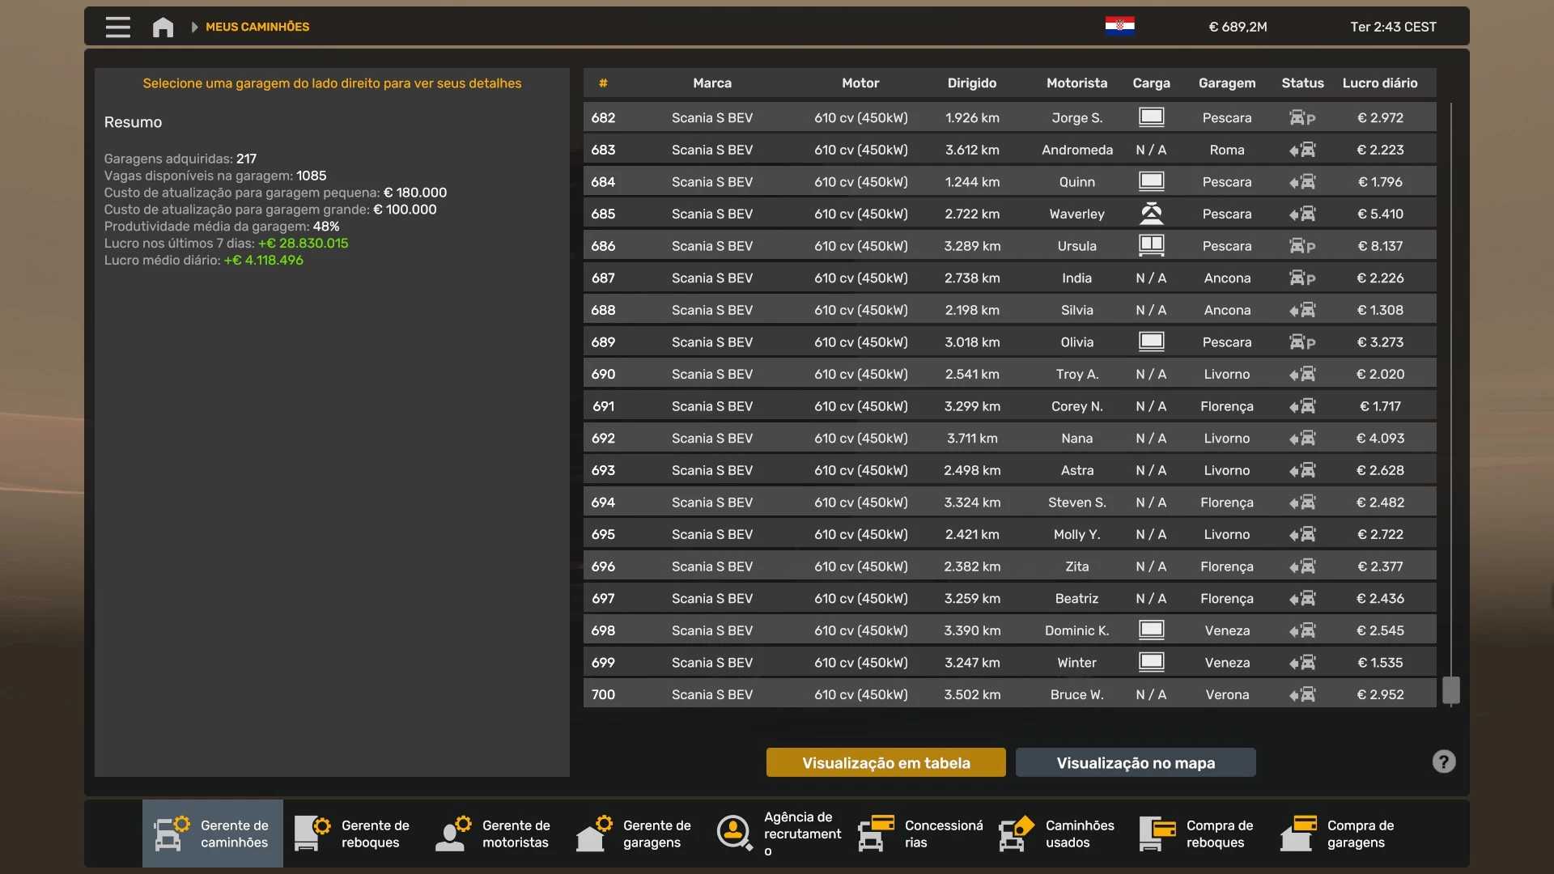The width and height of the screenshot is (1554, 874).
Task: Open the hamburger main menu
Action: [x=117, y=27]
